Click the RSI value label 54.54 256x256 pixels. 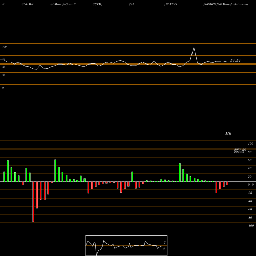pos(236,61)
